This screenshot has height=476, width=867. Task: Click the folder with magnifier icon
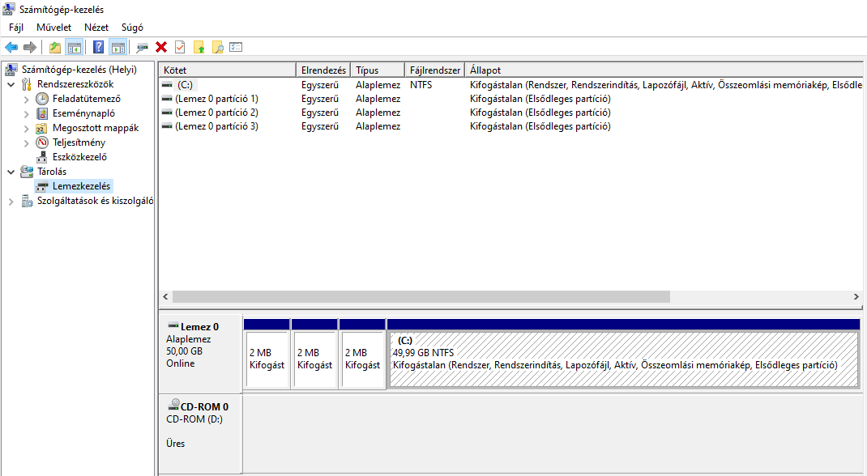click(218, 48)
